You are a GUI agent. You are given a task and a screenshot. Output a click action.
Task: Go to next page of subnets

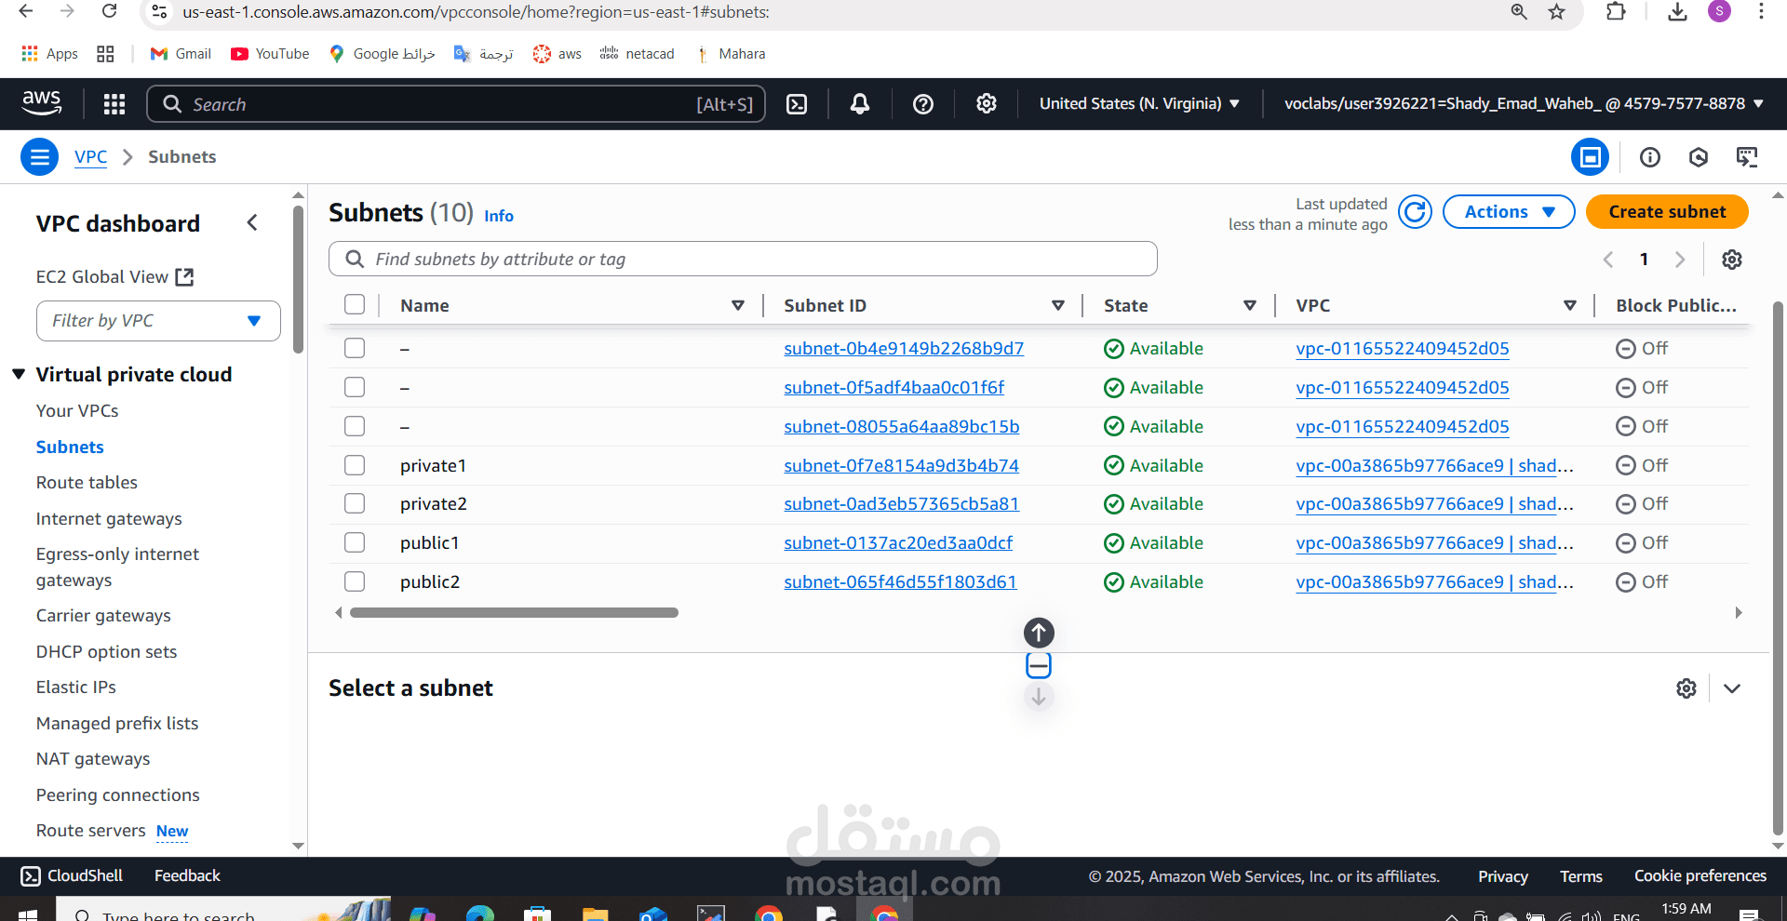[1680, 260]
